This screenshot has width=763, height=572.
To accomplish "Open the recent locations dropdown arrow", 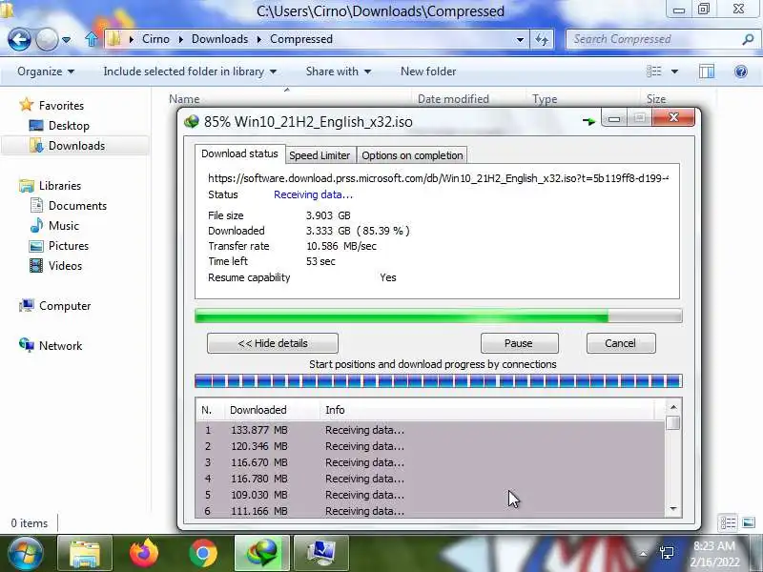I will point(66,40).
